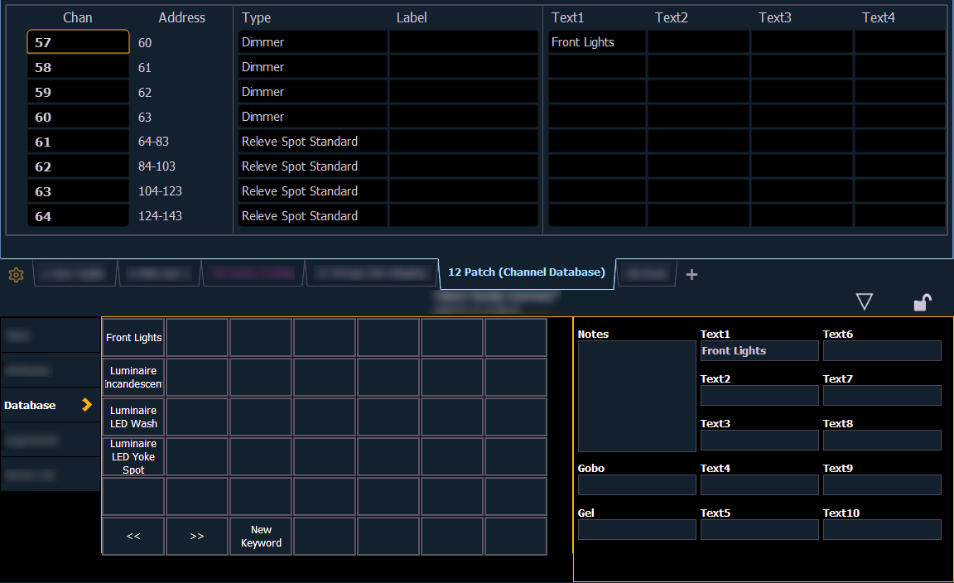The height and width of the screenshot is (583, 954).
Task: Toggle the unlocked padlock icon
Action: [923, 301]
